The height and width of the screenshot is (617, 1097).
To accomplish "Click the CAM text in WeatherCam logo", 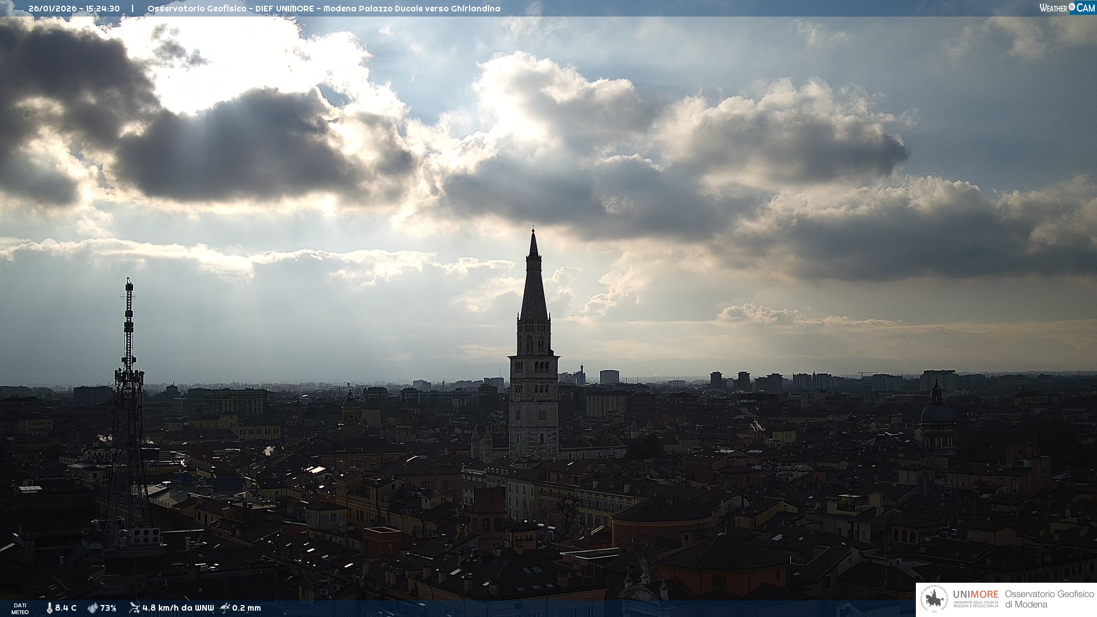I will point(1086,8).
